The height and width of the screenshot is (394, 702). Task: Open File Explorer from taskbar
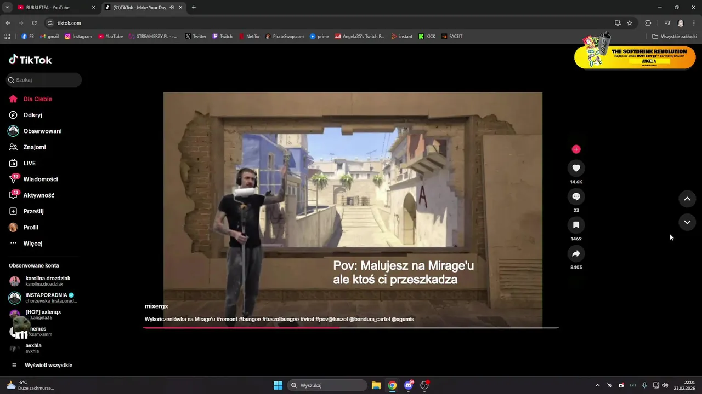coord(376,385)
